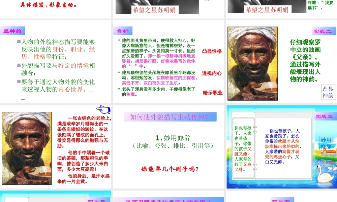The image size is (337, 202).
Task: Click the pointing hand icon above the red text
Action: (x=103, y=109)
